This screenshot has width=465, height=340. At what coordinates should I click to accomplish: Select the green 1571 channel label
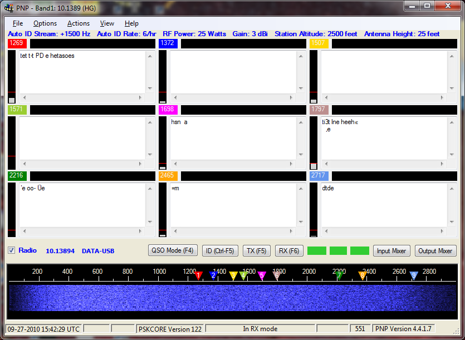coord(17,110)
